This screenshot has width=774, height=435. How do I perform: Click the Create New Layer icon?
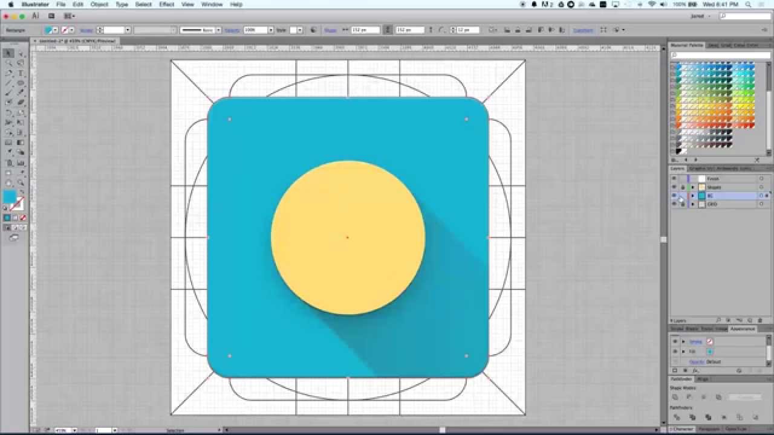(750, 320)
